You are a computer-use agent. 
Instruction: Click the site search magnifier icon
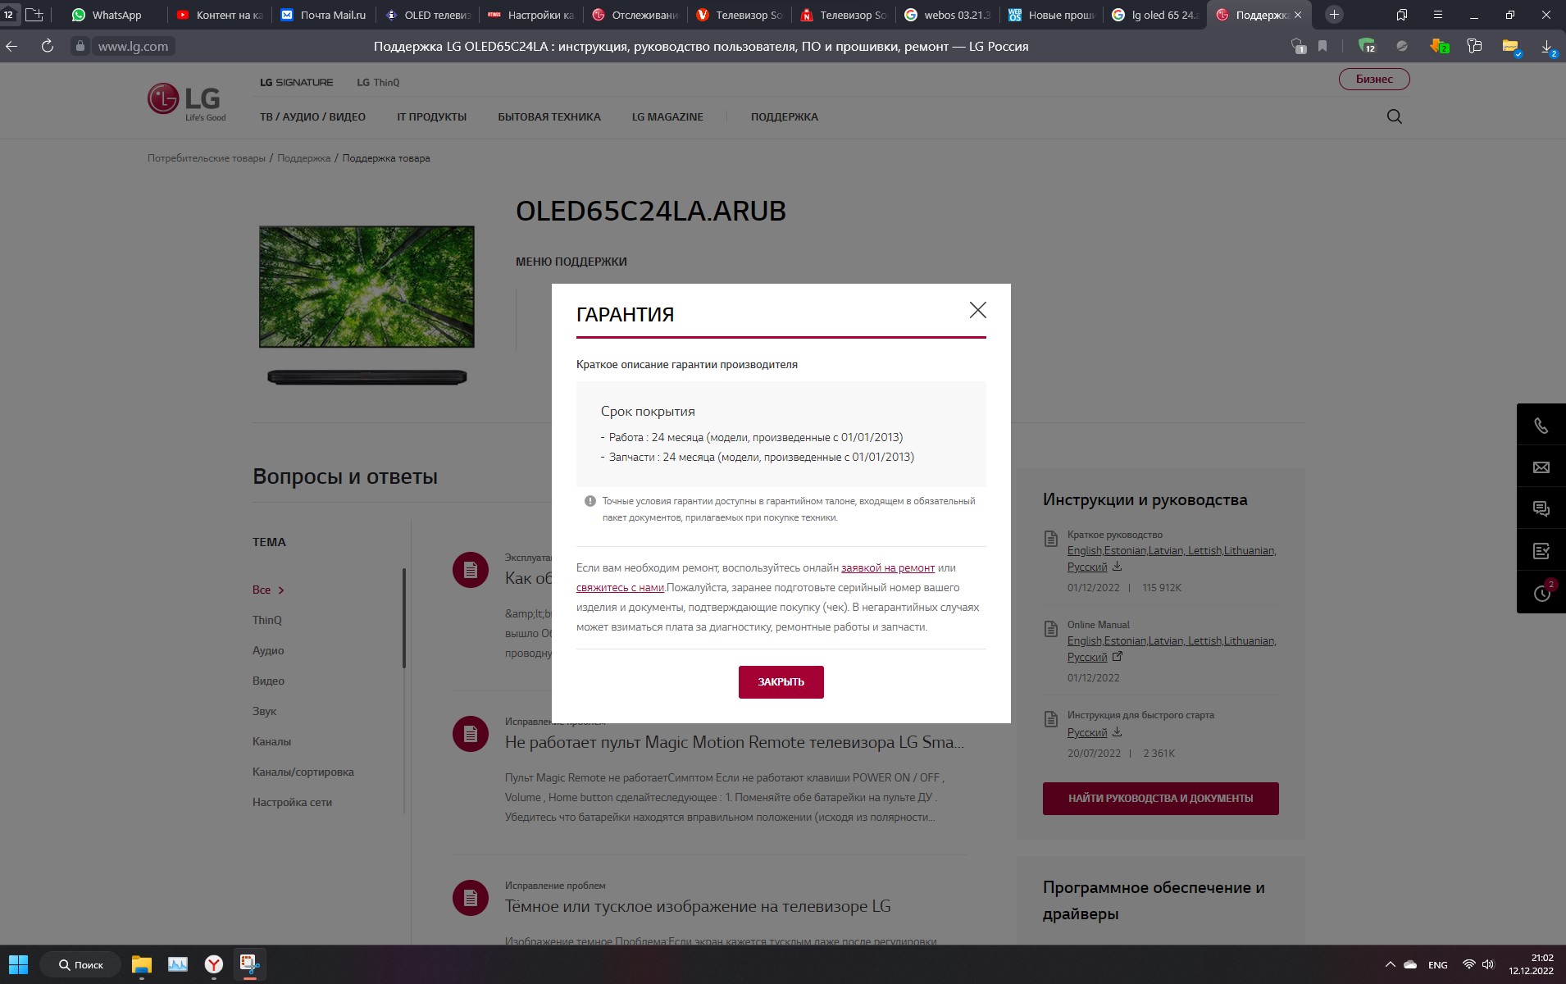point(1394,116)
